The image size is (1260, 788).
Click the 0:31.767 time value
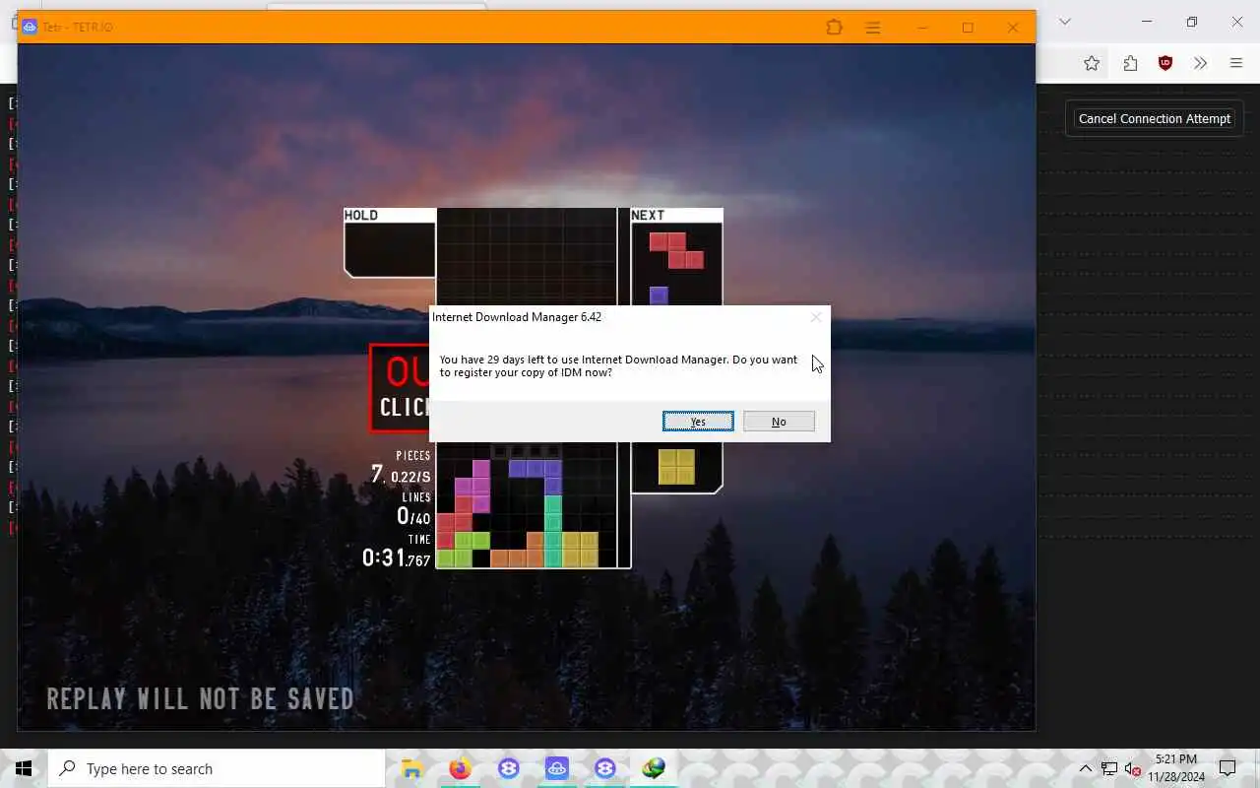[396, 558]
